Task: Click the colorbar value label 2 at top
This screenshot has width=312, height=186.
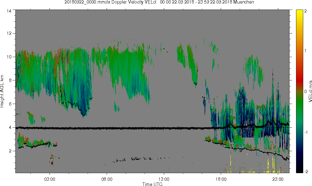Action: [x=305, y=11]
